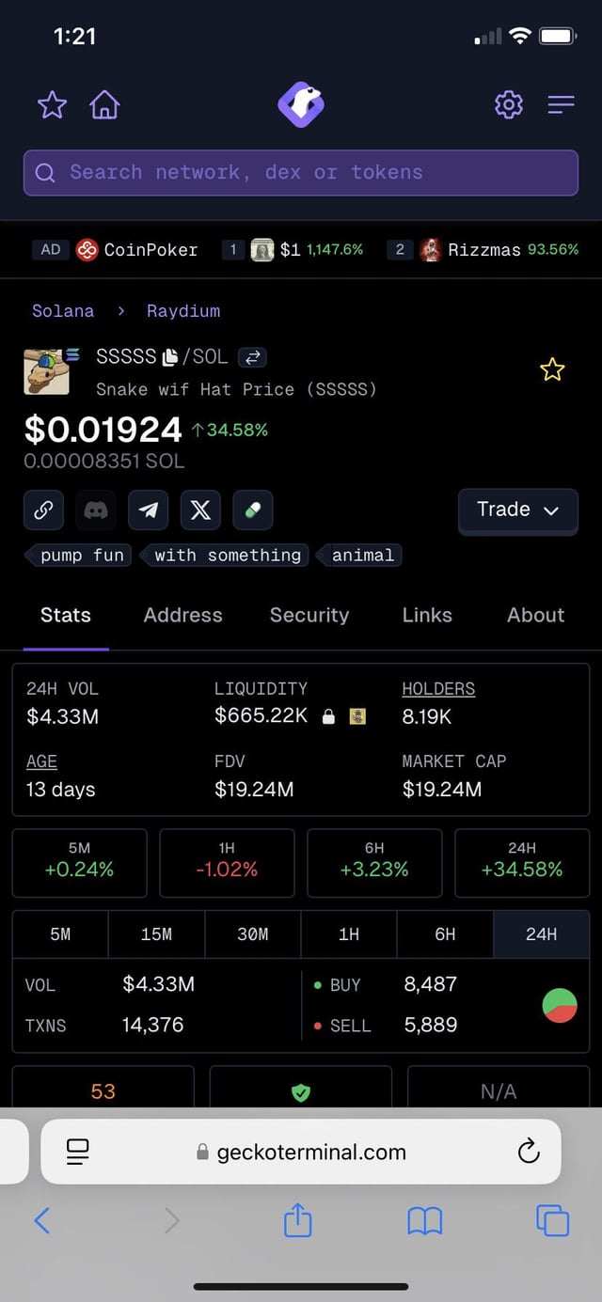Tap the home icon

pos(104,104)
